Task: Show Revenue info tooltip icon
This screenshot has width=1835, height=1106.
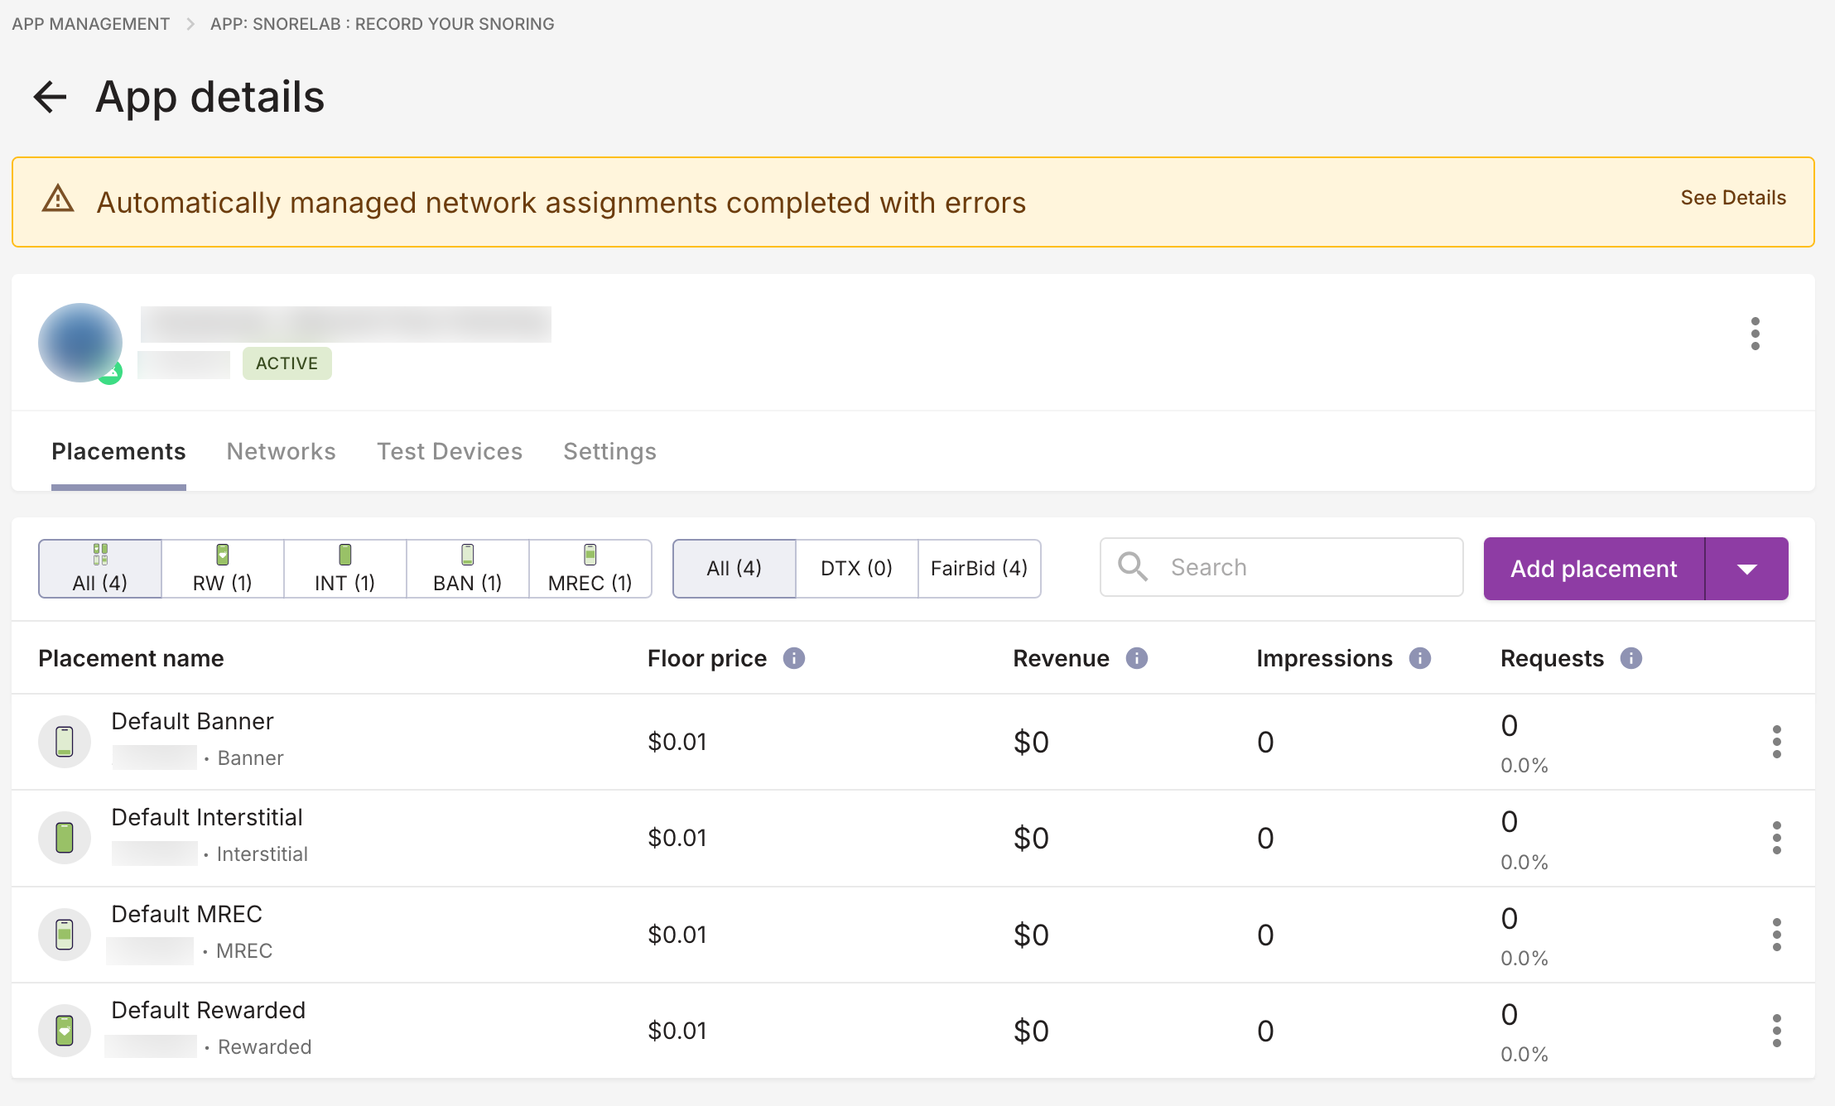Action: 1137,658
